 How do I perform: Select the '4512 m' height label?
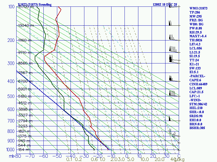[x=25, y=103]
